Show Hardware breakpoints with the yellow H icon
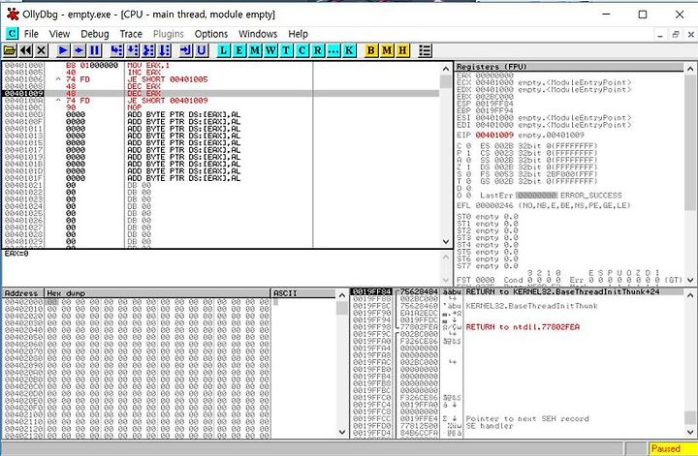This screenshot has height=456, width=698. (402, 50)
